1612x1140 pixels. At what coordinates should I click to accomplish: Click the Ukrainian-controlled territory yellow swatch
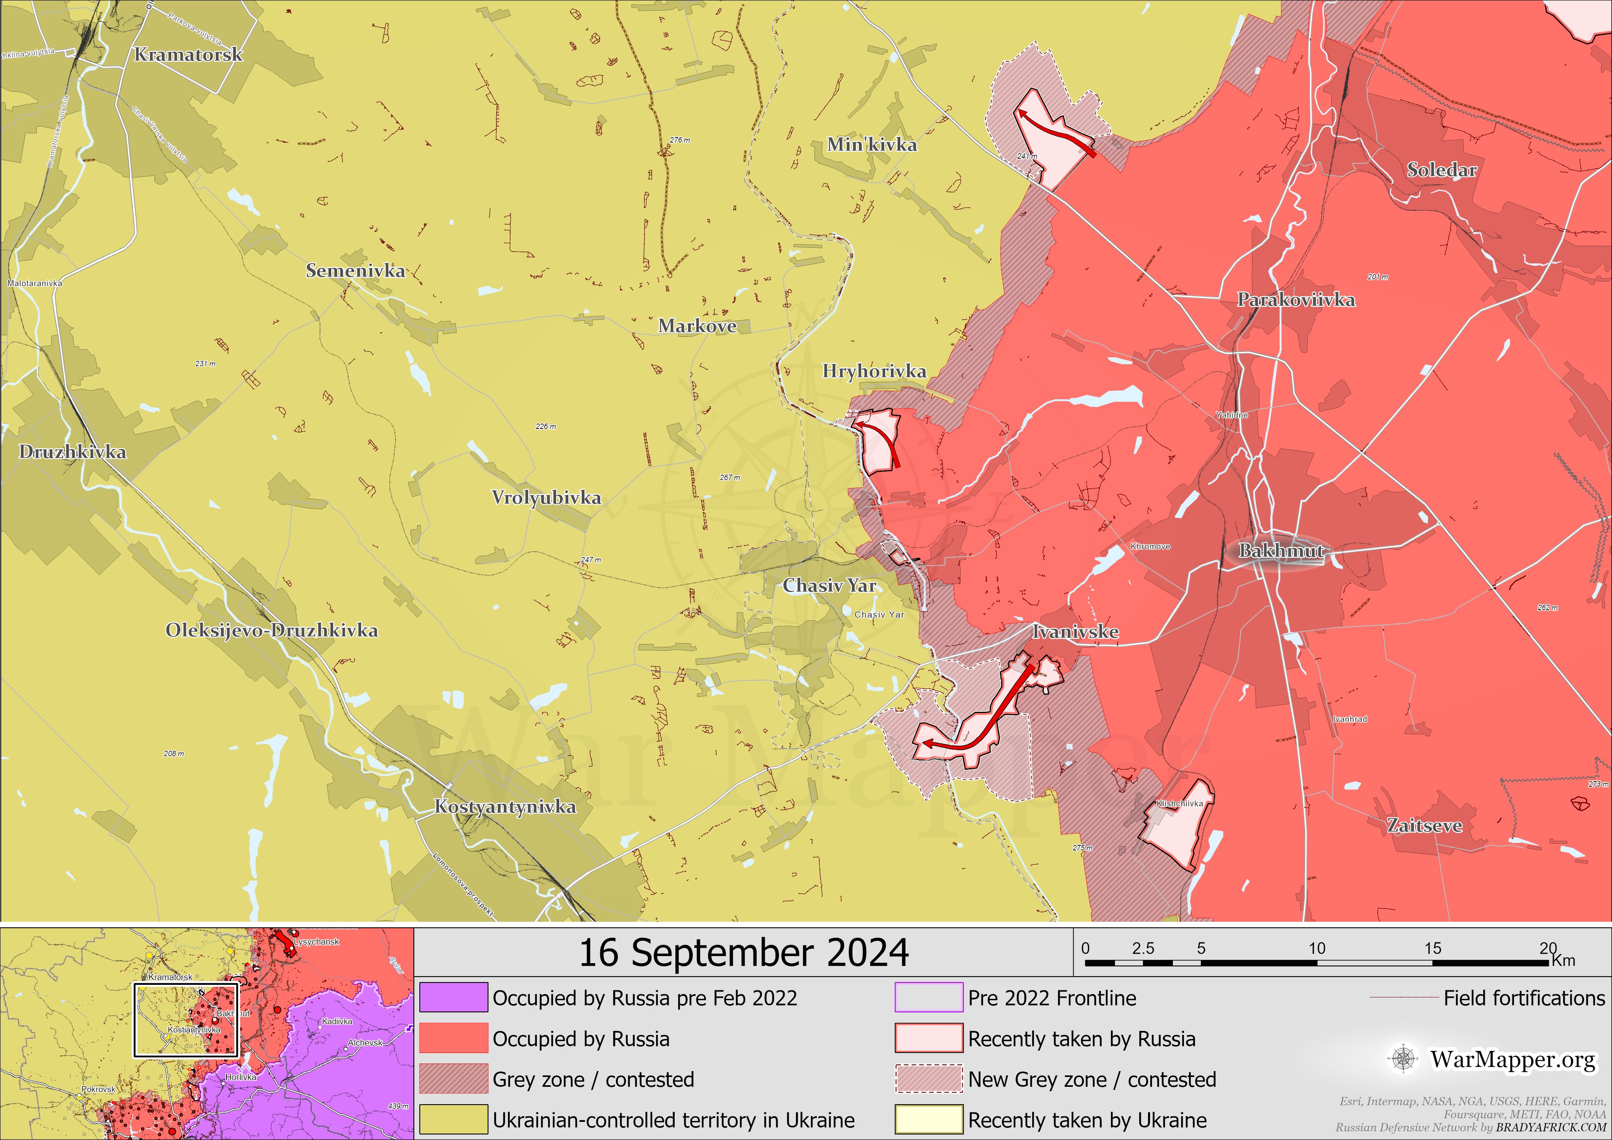(454, 1120)
